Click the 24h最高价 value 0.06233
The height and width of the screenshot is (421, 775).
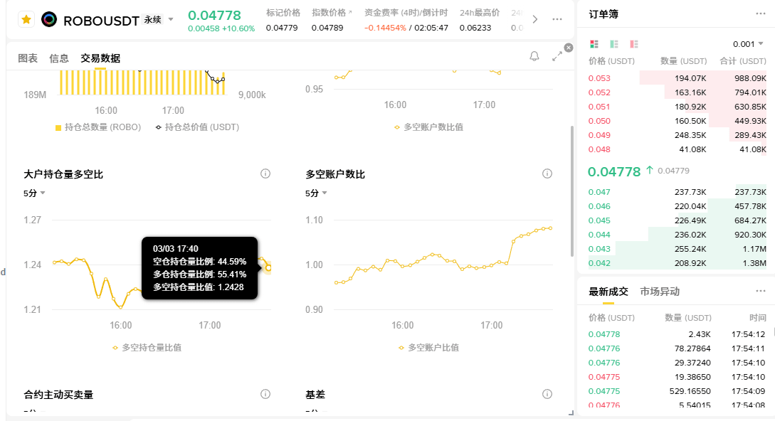point(475,28)
